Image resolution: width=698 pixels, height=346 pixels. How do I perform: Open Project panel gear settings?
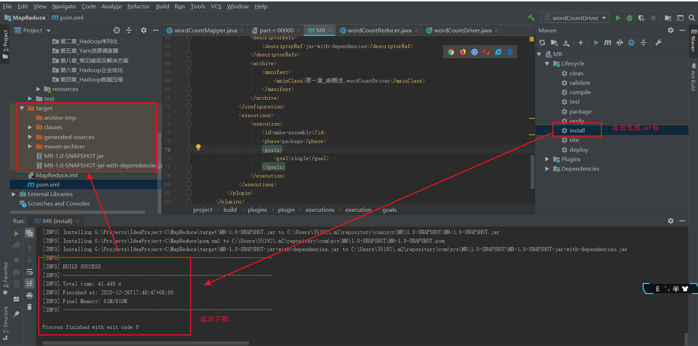point(144,30)
